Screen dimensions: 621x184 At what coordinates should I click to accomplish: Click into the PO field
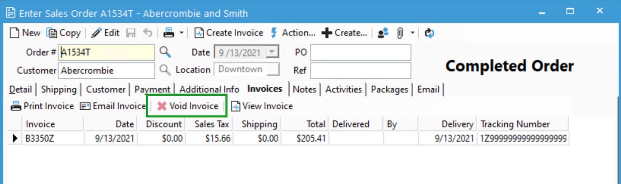[361, 53]
